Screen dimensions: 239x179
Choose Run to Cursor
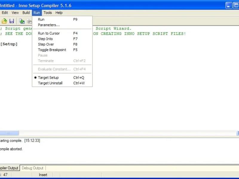click(62, 33)
